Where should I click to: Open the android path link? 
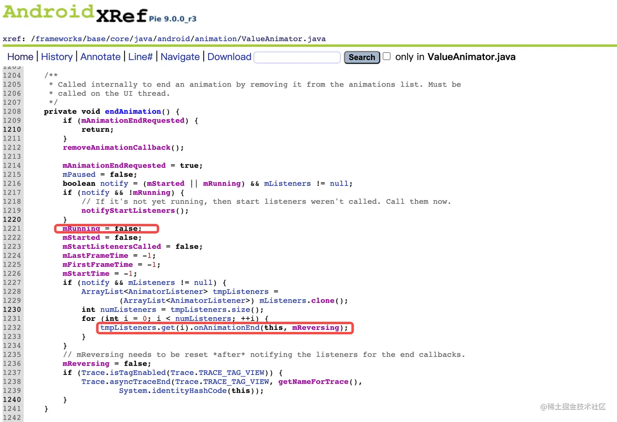tap(174, 39)
